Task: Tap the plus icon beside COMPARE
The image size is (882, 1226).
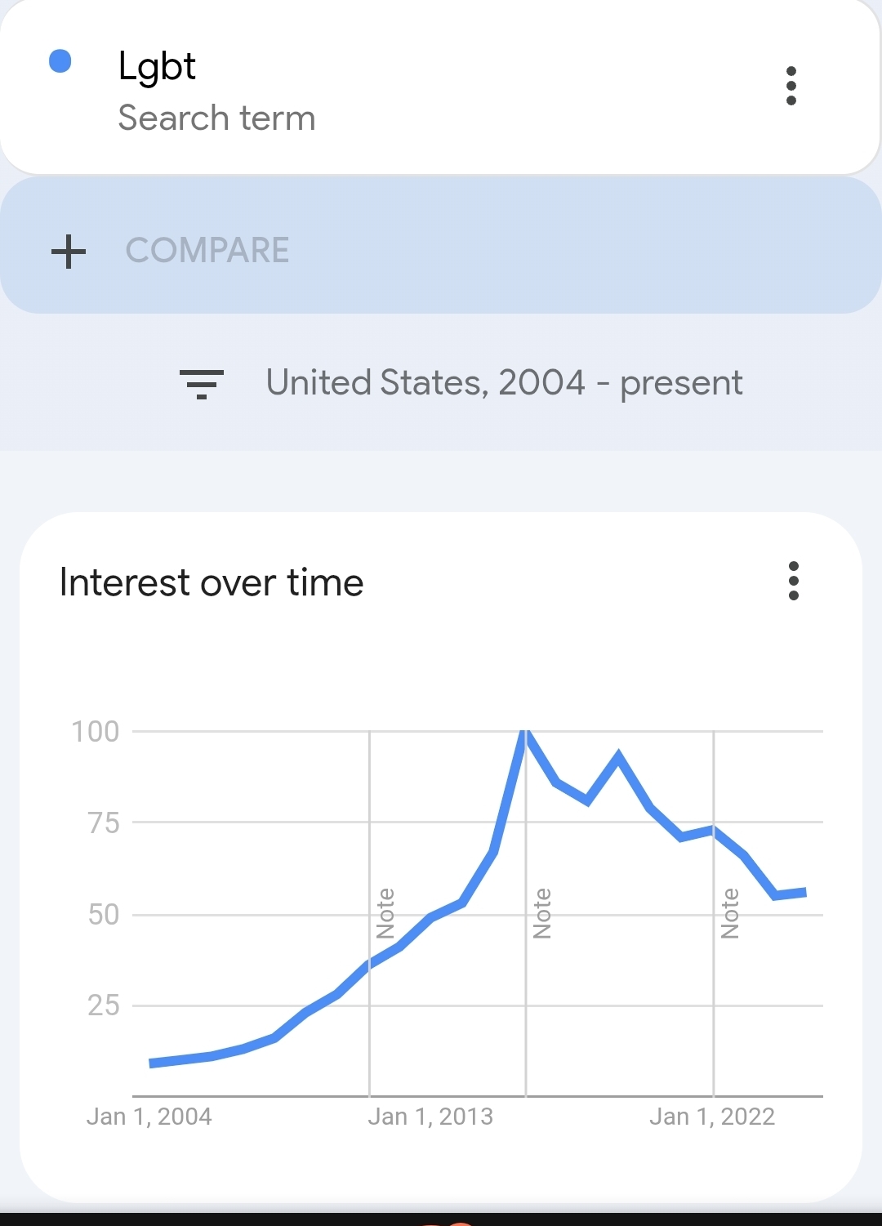Action: coord(69,251)
